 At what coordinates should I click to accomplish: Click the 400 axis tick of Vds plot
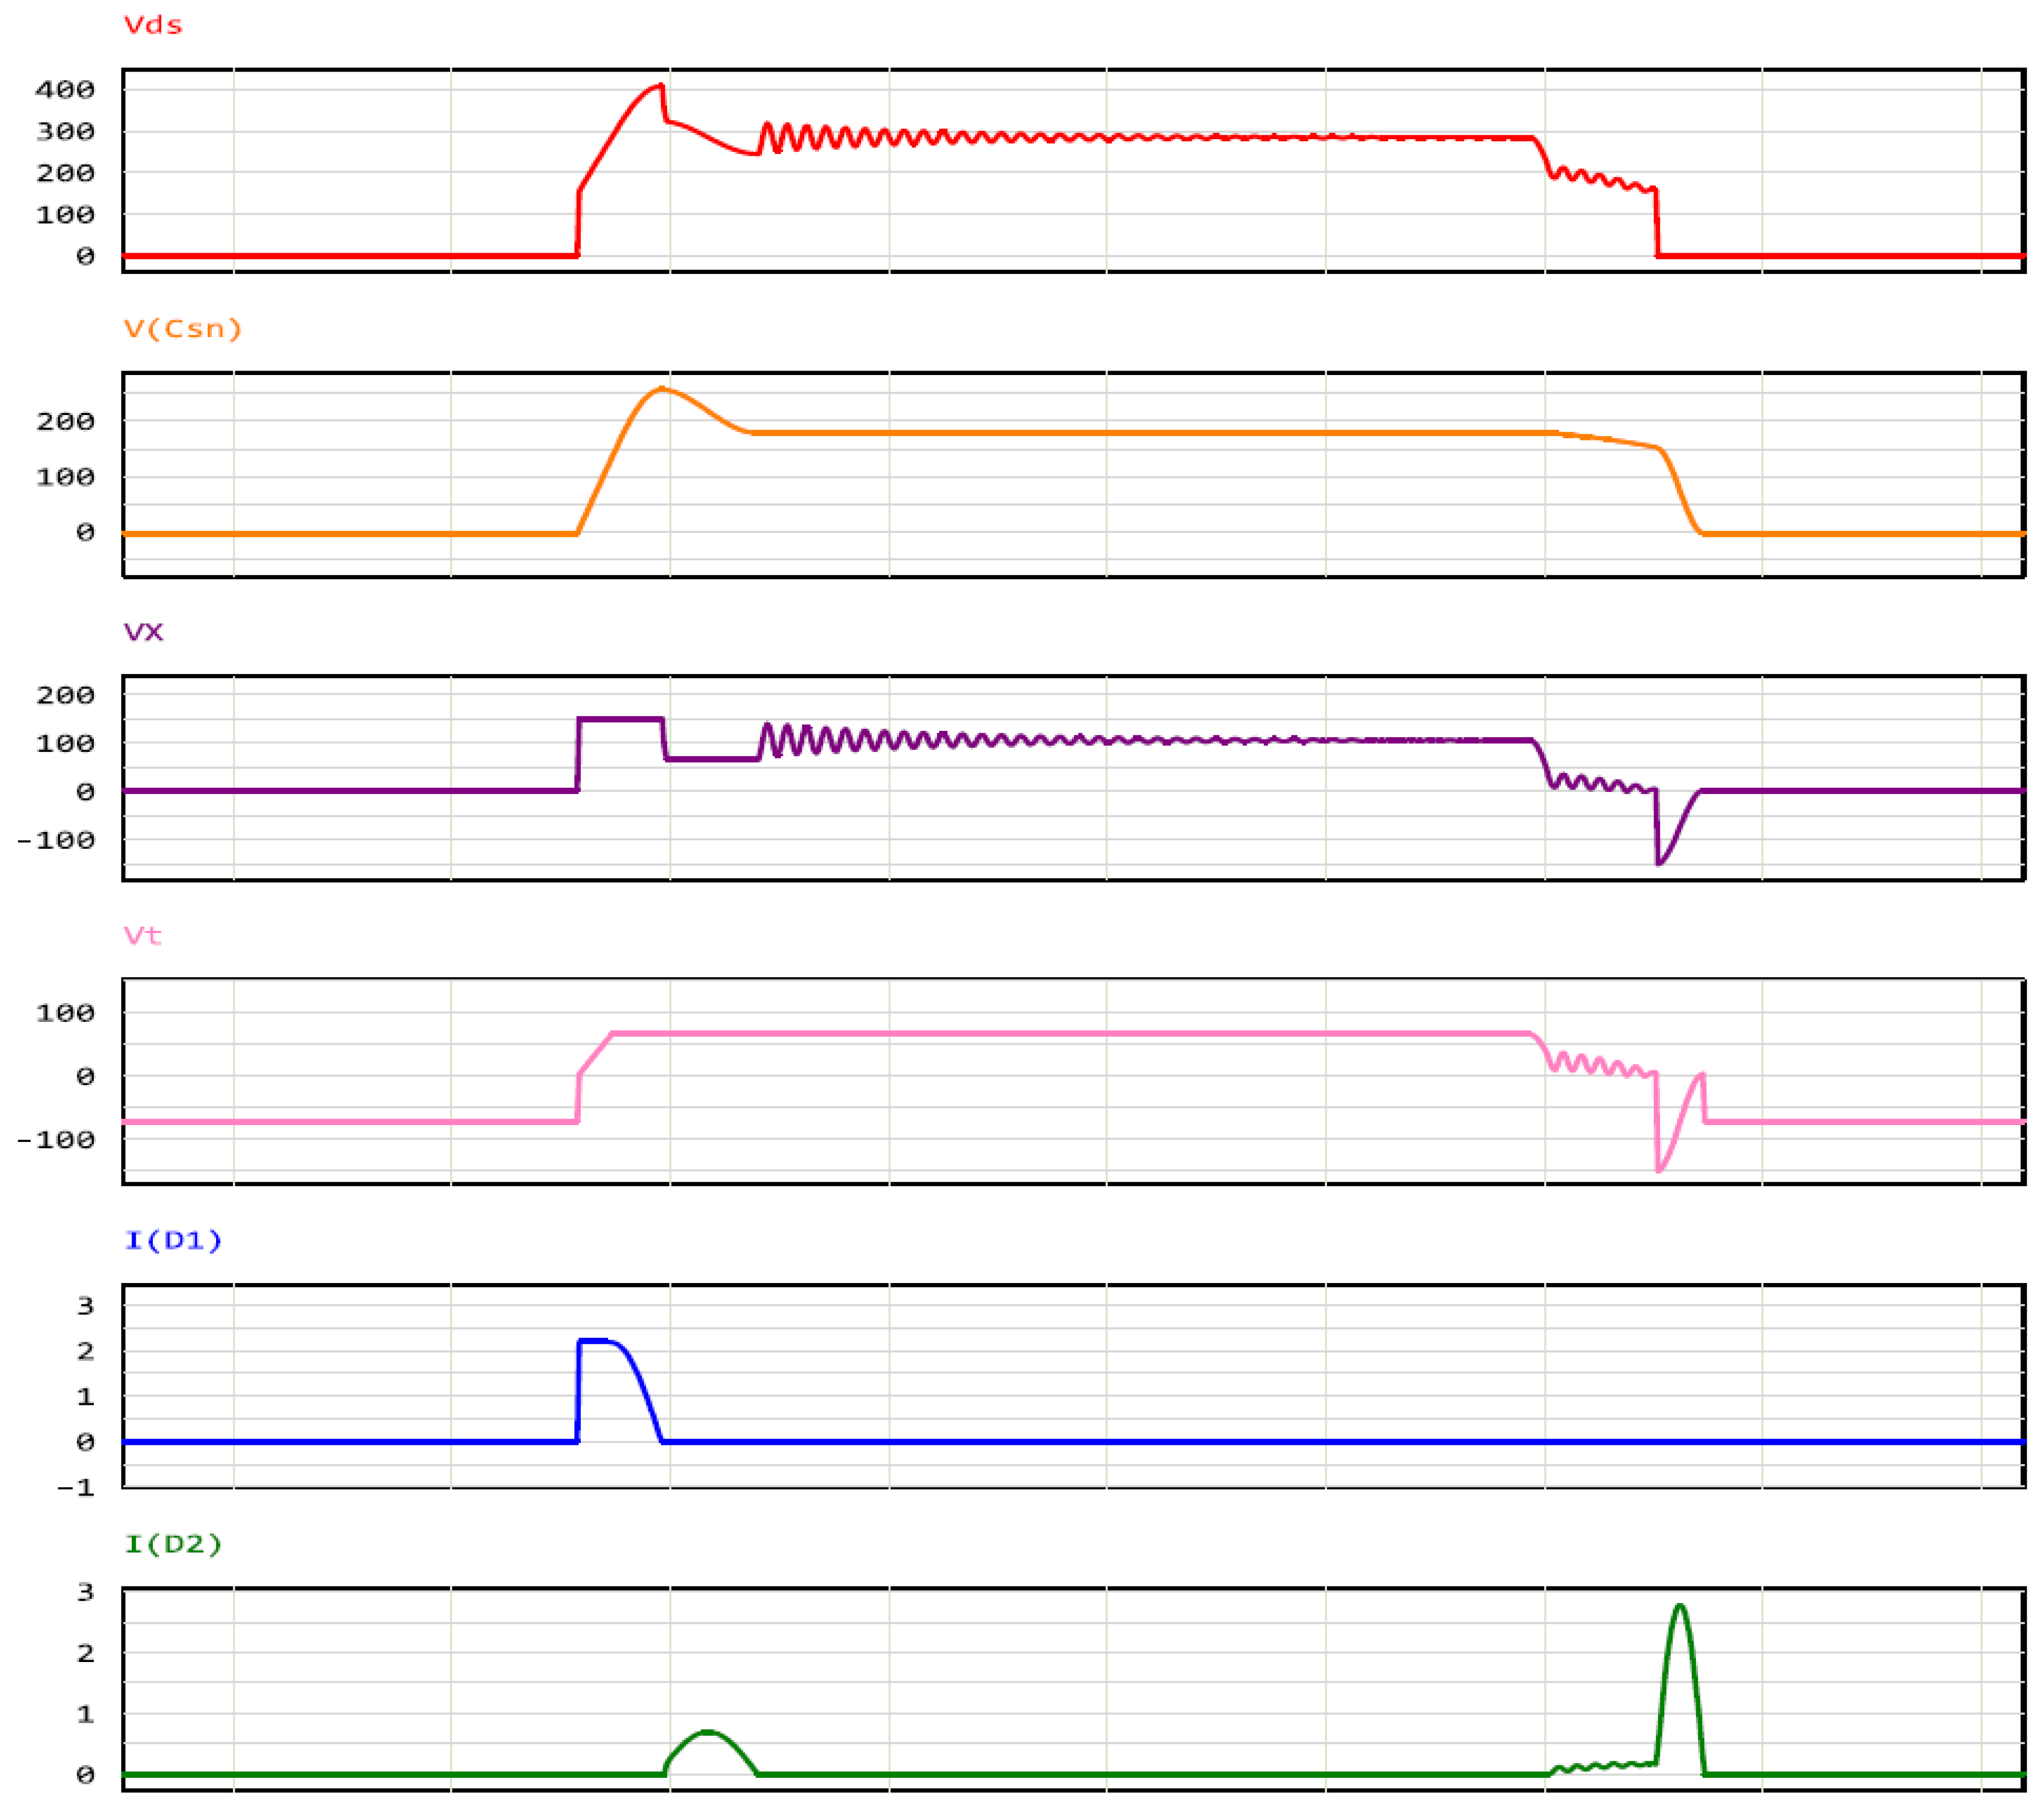click(x=65, y=90)
